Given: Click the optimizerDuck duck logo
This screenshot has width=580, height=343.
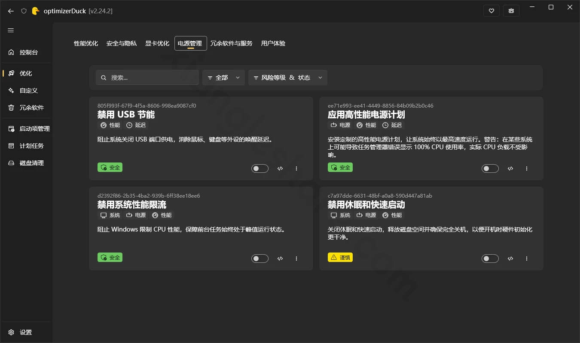Looking at the screenshot, I should pyautogui.click(x=36, y=11).
